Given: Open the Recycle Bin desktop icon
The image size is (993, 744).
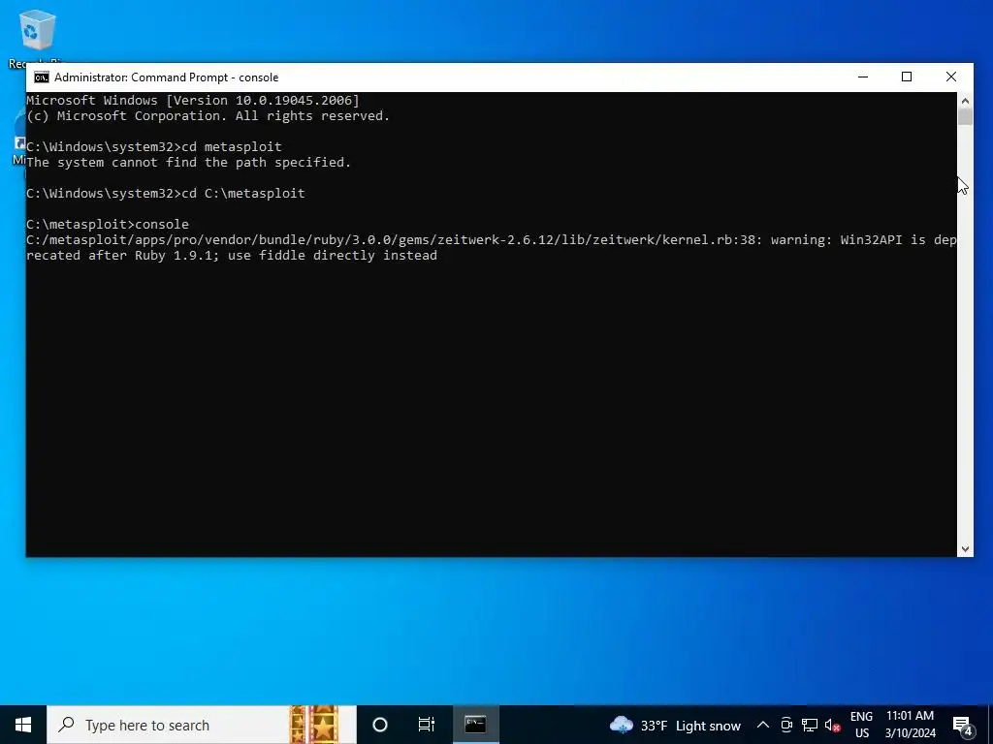Looking at the screenshot, I should click(37, 37).
